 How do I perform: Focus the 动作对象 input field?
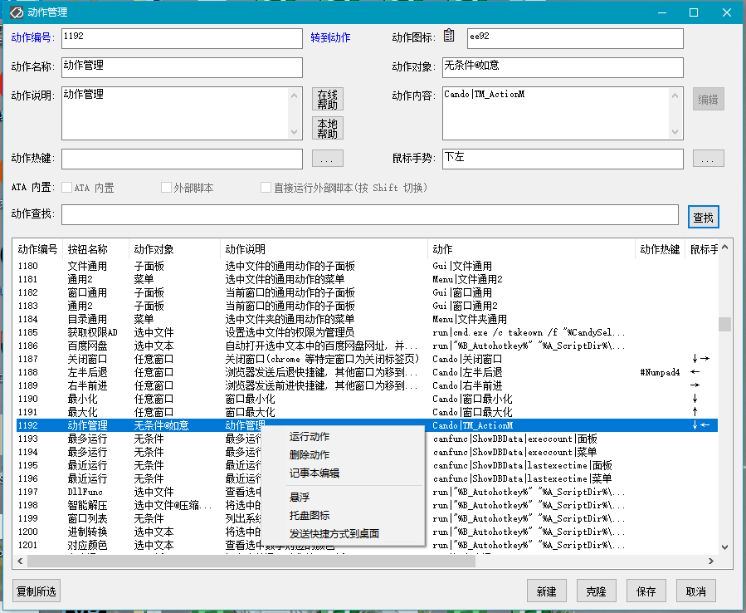[x=563, y=67]
